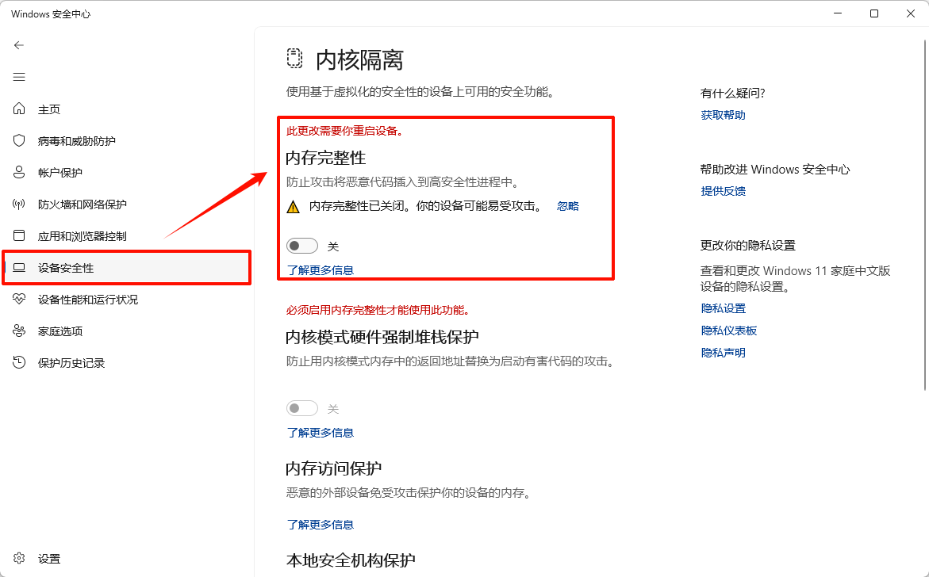This screenshot has height=577, width=929.
Task: Select the 病毒和威胁防护 shield icon
Action: 17,140
